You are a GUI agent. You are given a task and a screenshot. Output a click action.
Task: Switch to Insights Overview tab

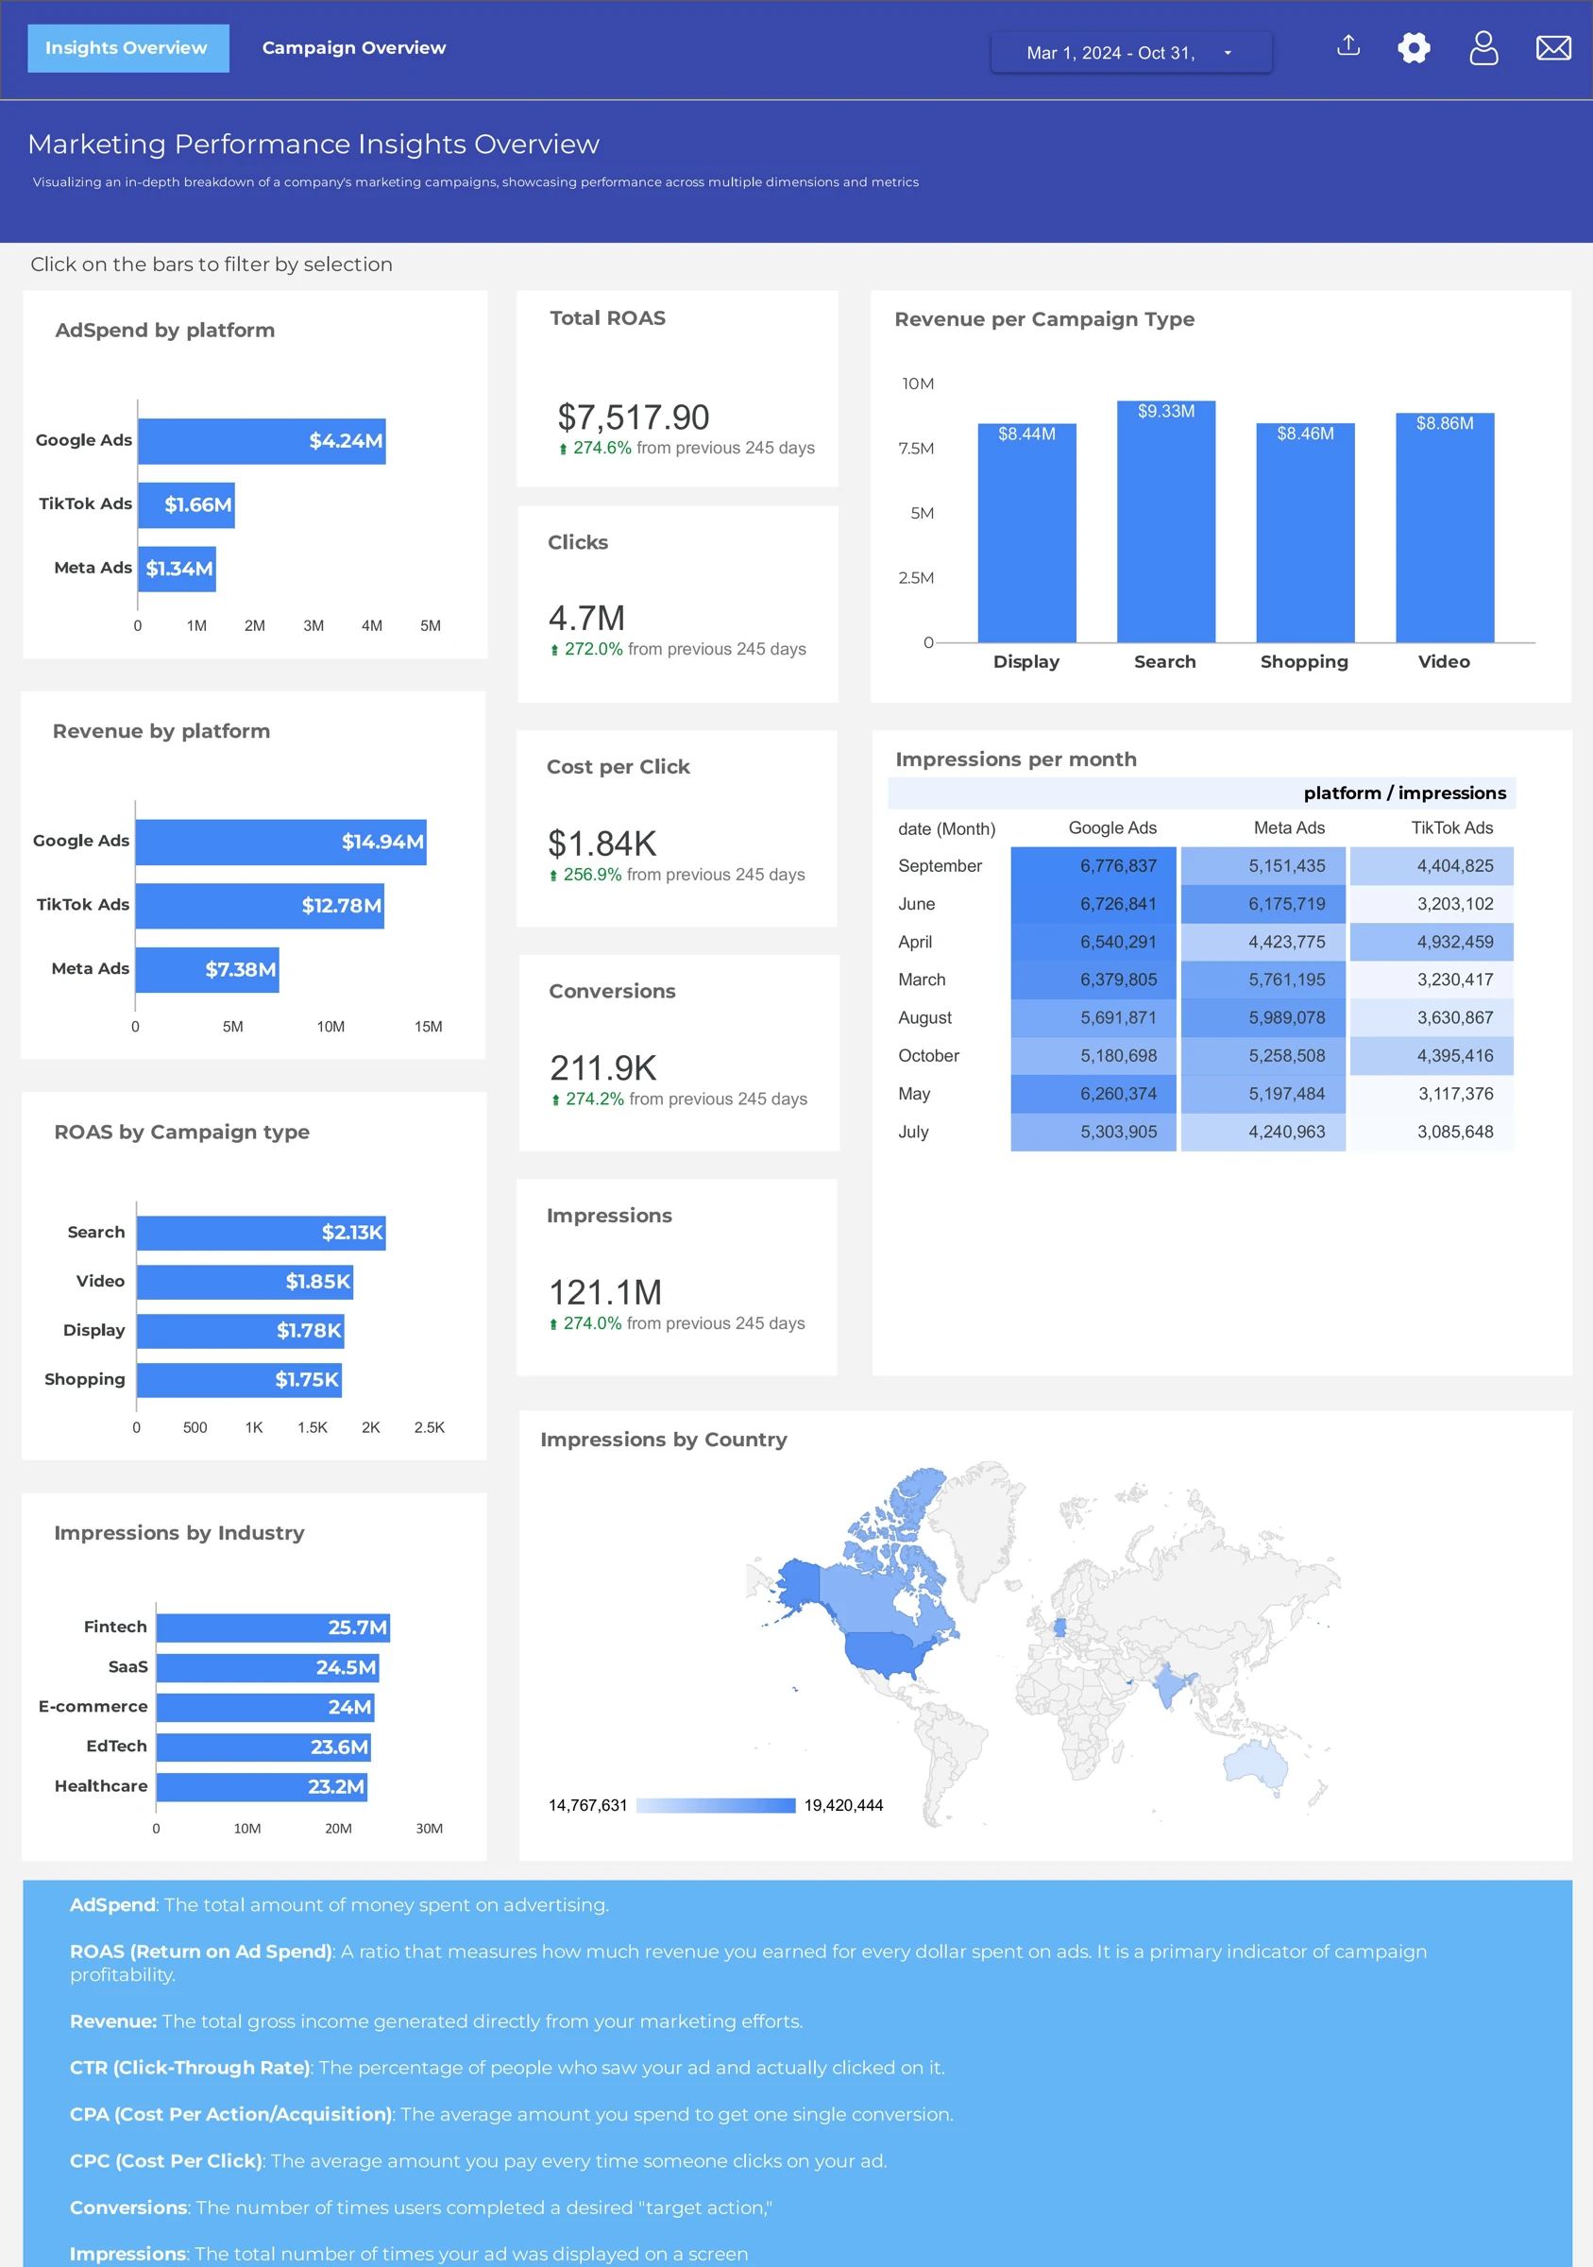(128, 48)
